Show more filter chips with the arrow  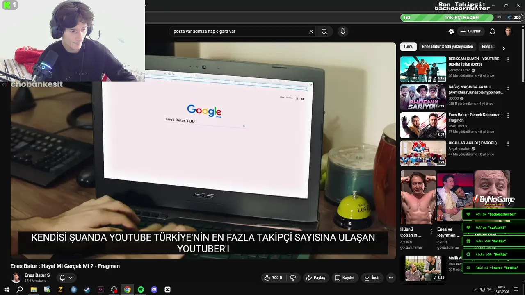[504, 48]
